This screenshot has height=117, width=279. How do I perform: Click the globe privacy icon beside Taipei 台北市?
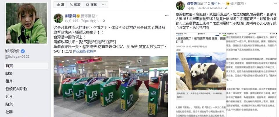104,21
